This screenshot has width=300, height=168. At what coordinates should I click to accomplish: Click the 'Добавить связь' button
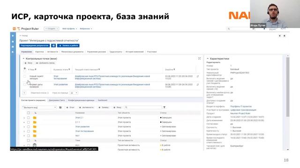tap(45, 63)
